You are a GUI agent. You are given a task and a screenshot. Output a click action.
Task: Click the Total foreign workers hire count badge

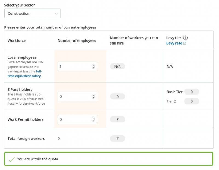(x=117, y=139)
